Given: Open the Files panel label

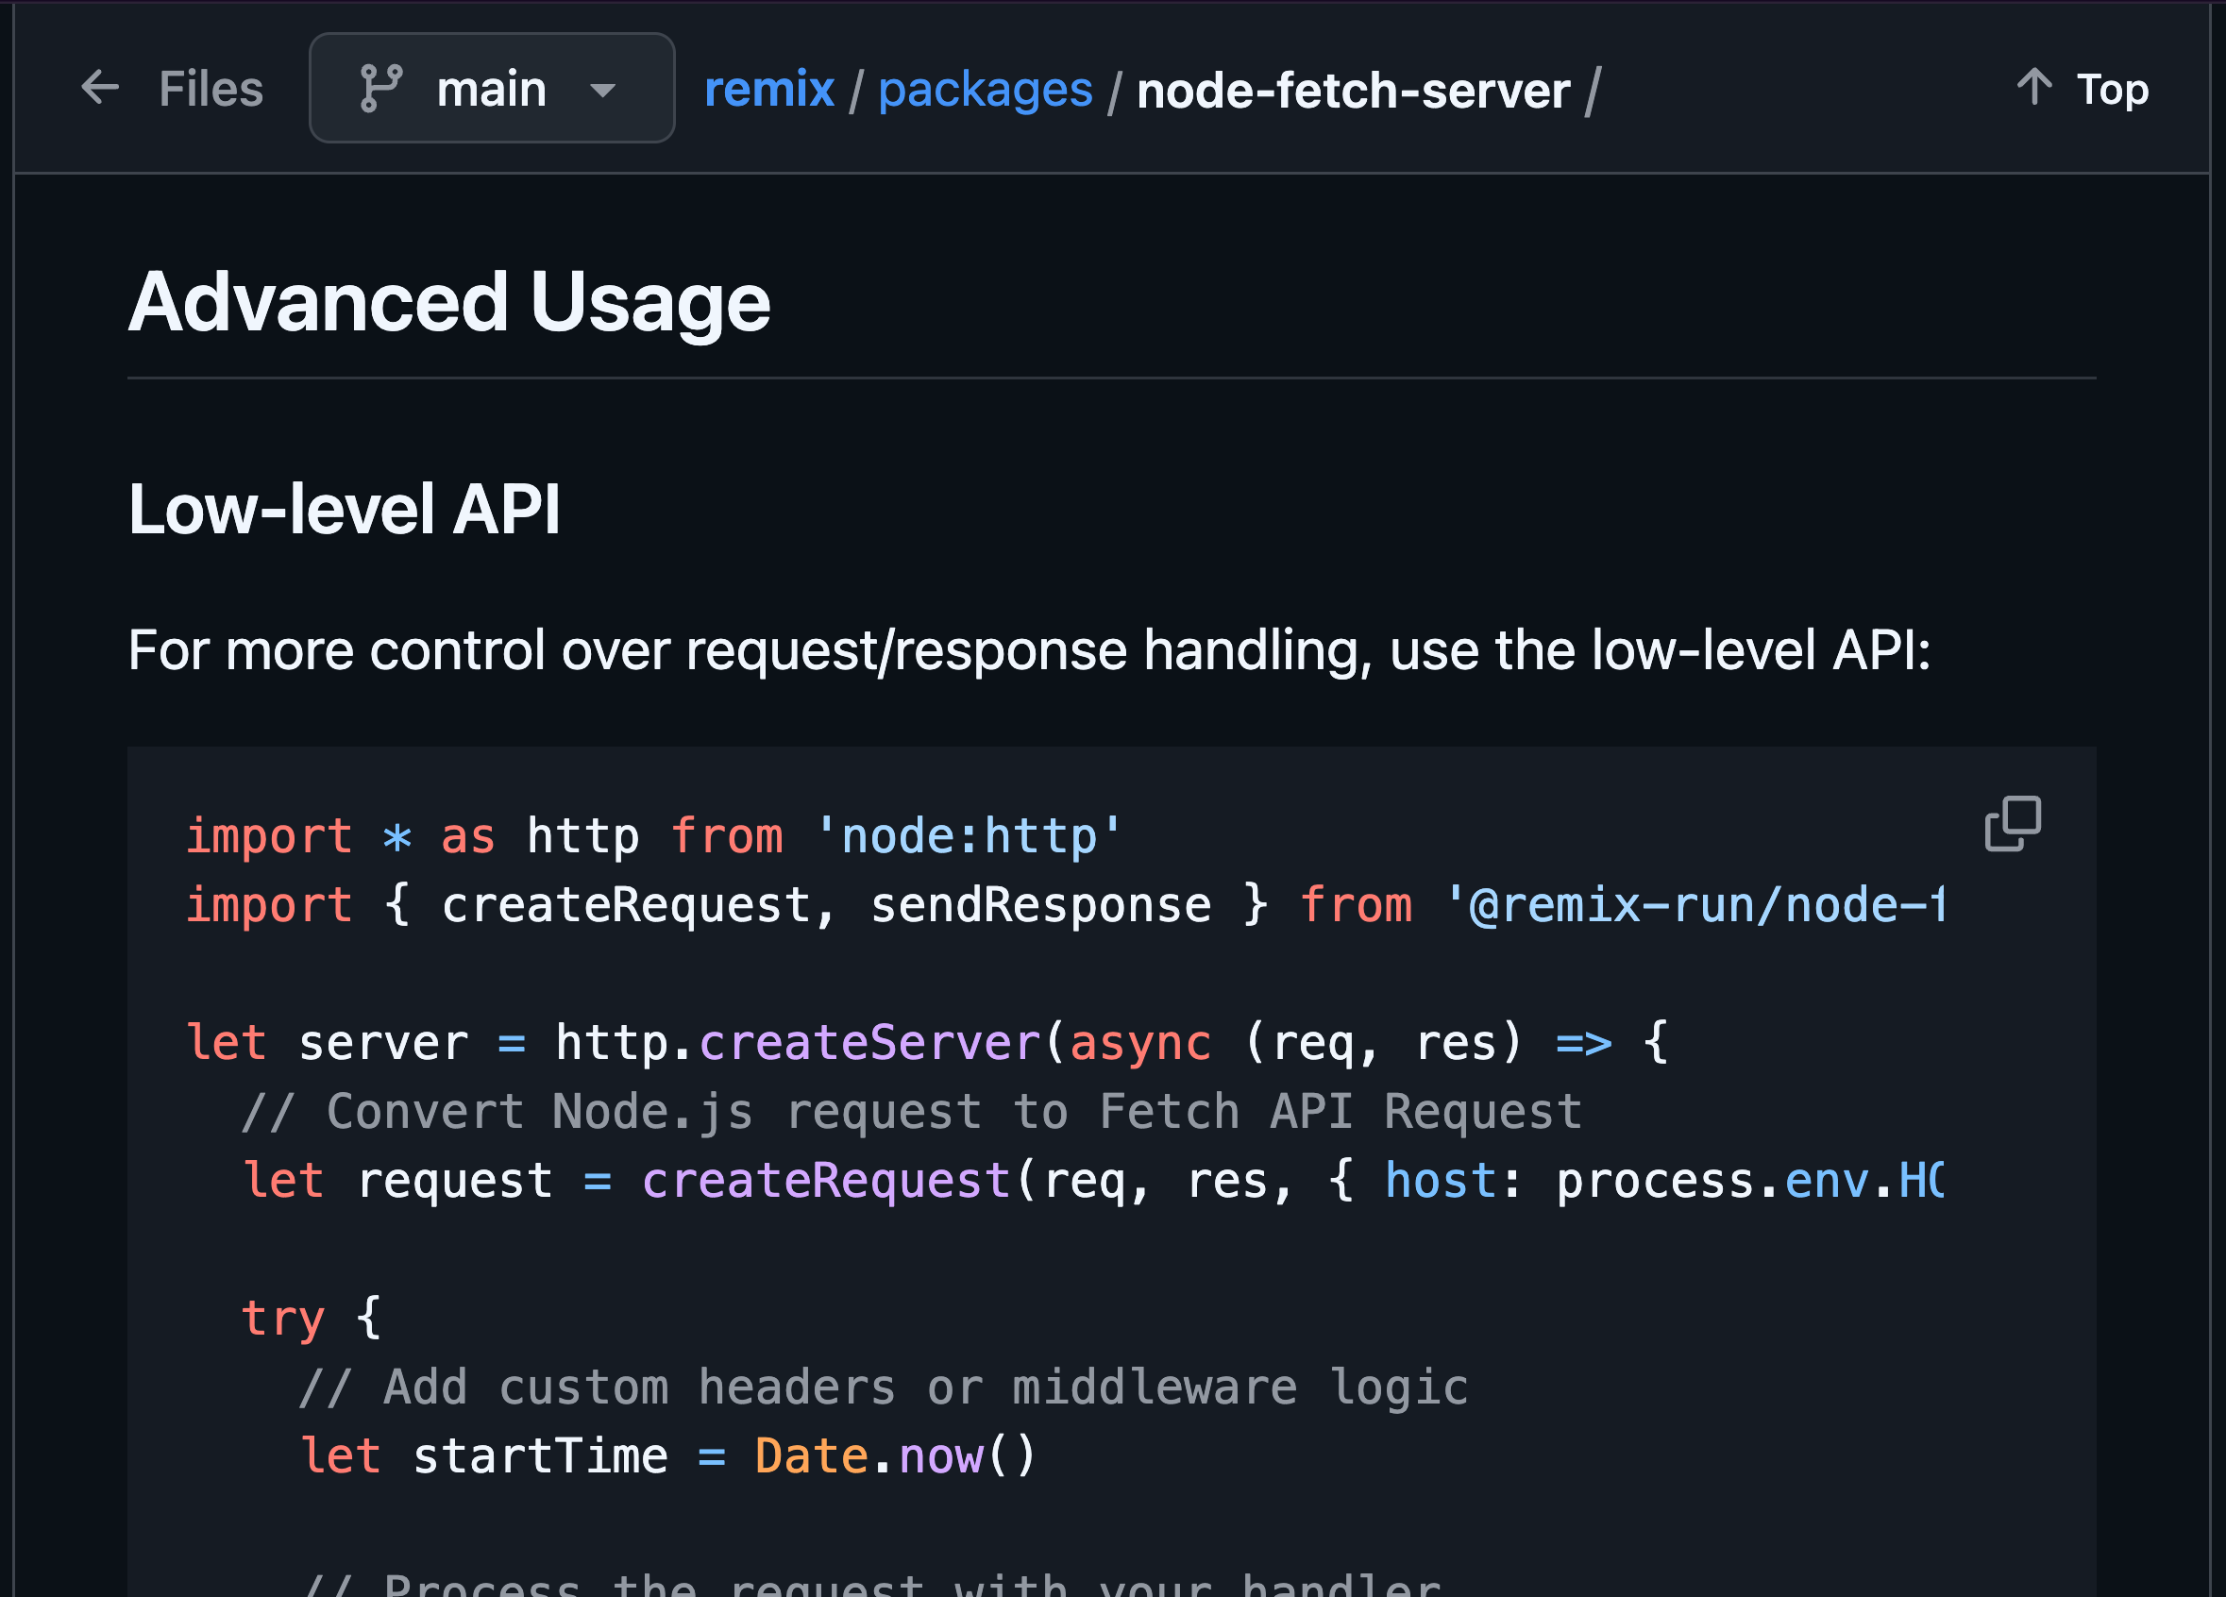Looking at the screenshot, I should click(211, 89).
